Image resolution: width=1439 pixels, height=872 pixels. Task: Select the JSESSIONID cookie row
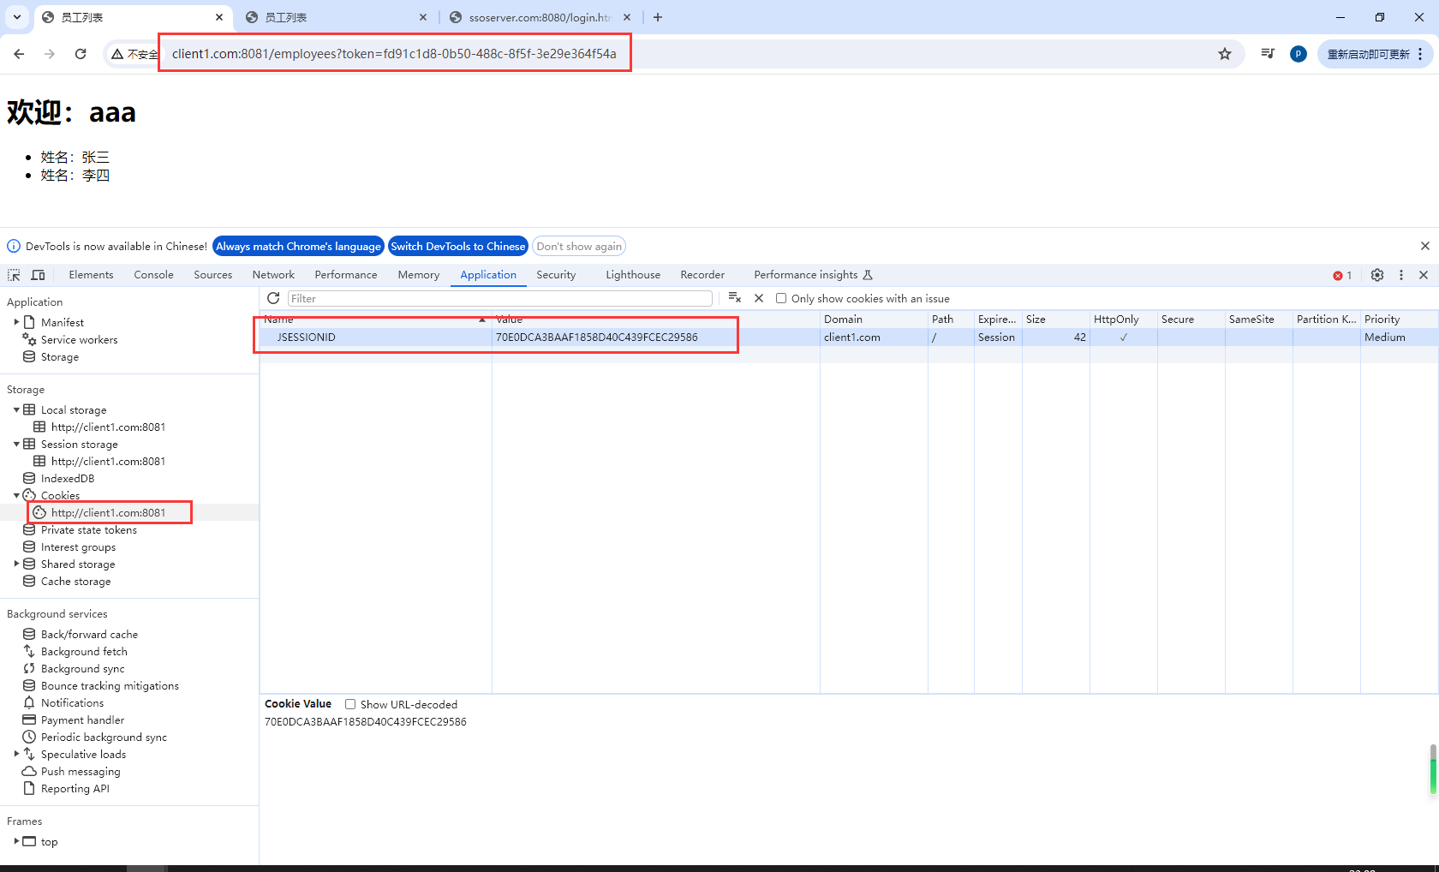(849, 337)
